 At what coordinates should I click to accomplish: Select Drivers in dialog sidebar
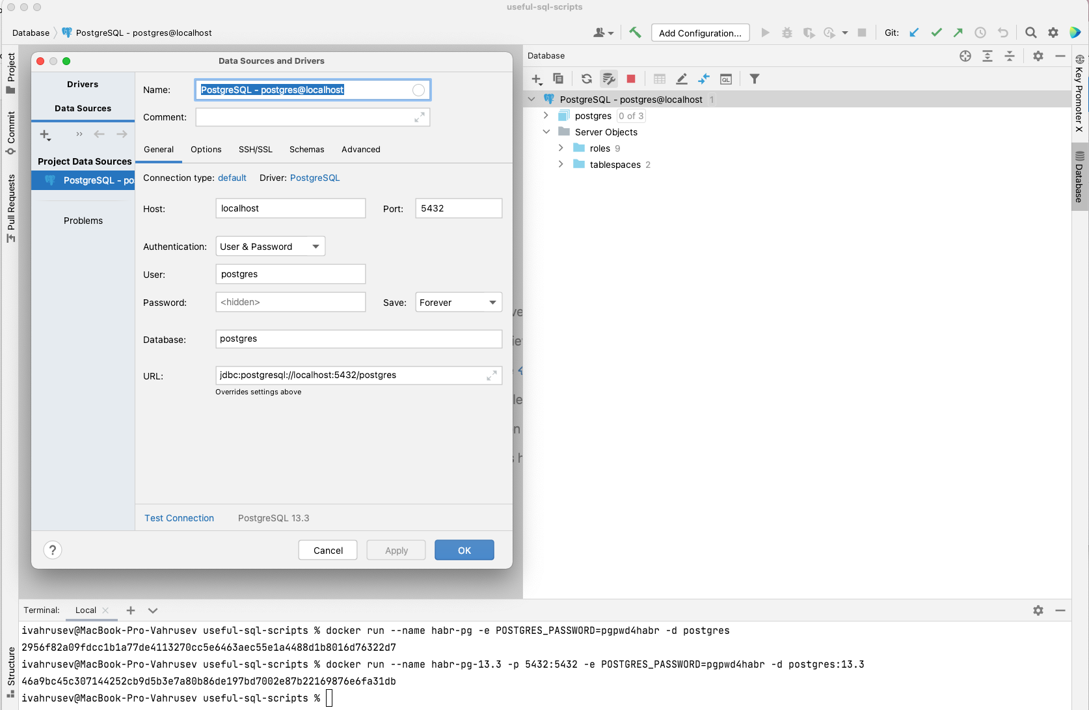(x=83, y=85)
